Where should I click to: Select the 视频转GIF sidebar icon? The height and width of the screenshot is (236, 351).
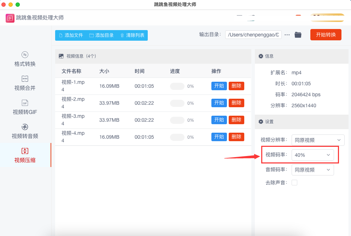click(x=25, y=103)
